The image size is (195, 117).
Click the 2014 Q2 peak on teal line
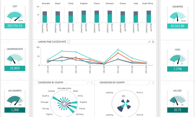[118, 50]
